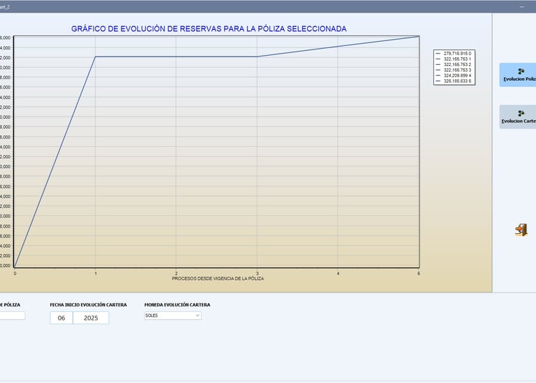536x383 pixels.
Task: Click the Moneda Evolución Cartera label
Action: tap(177, 305)
